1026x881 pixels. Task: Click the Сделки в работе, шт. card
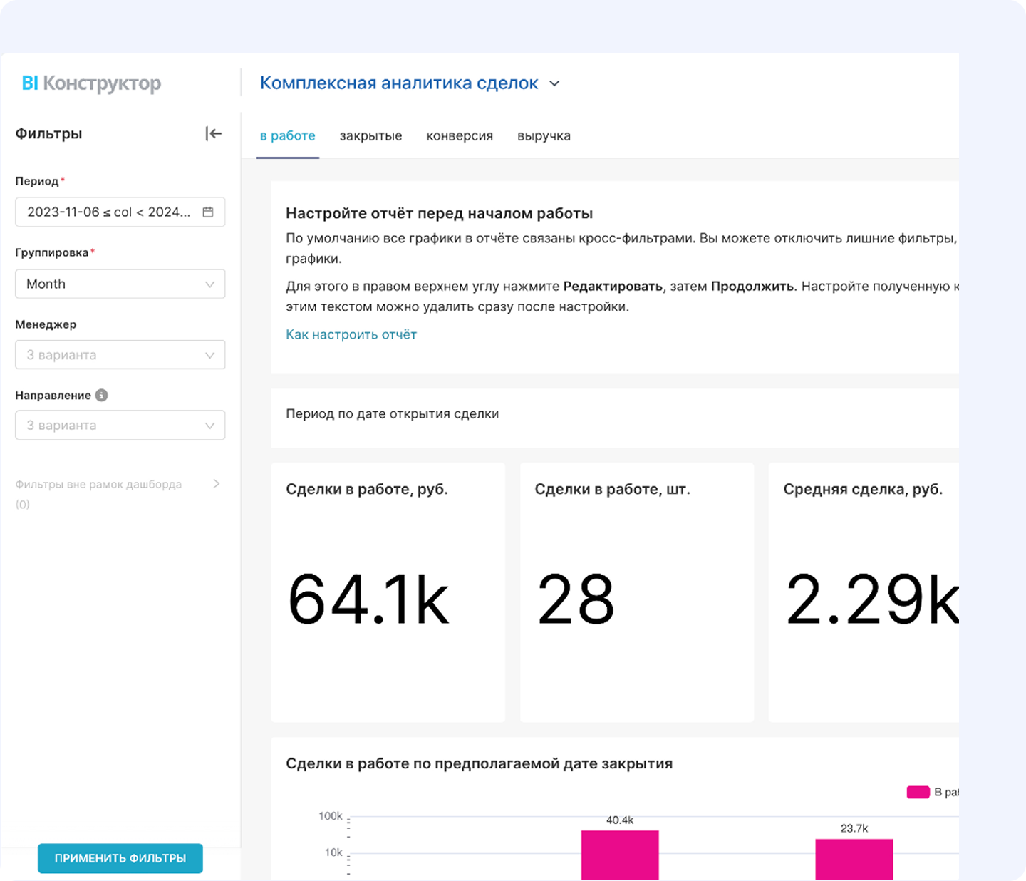tap(636, 592)
